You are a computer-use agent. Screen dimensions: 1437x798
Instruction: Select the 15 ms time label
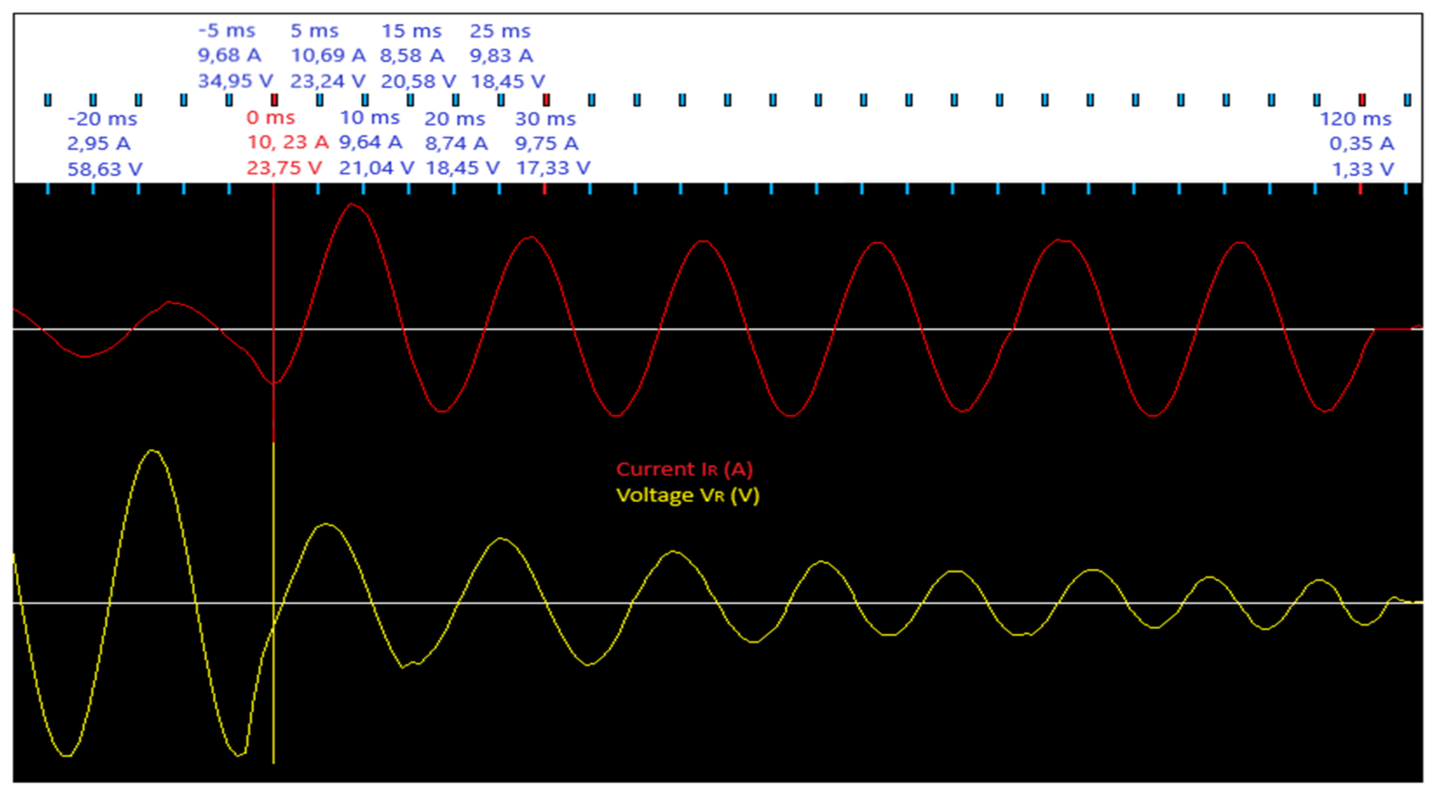411,31
